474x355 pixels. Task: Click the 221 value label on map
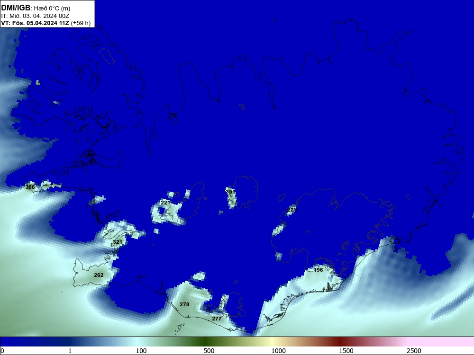tap(165, 203)
